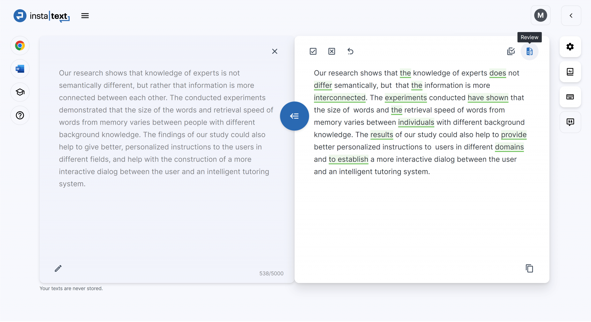
Task: View keyboard shortcuts panel
Action: click(x=570, y=97)
